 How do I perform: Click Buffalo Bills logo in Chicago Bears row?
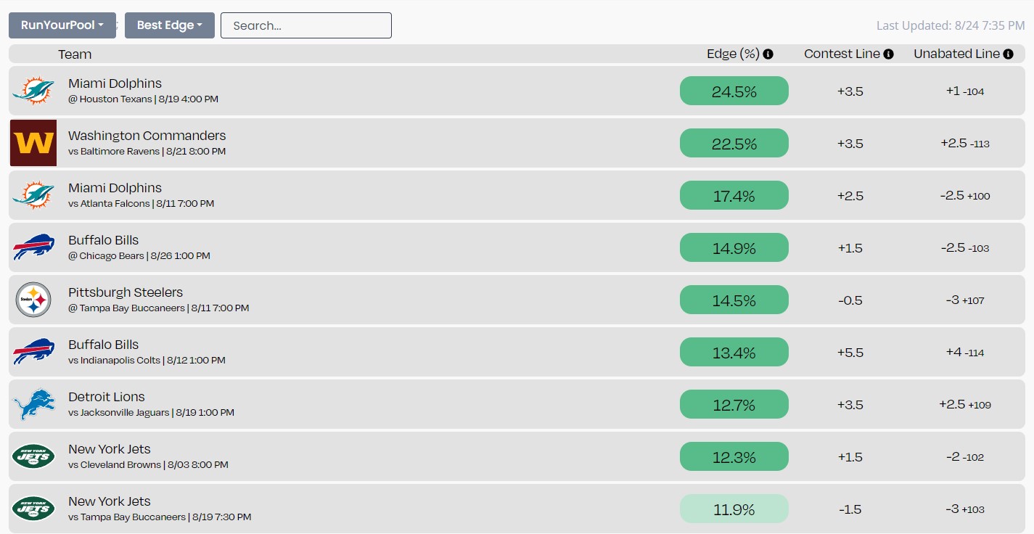click(33, 247)
